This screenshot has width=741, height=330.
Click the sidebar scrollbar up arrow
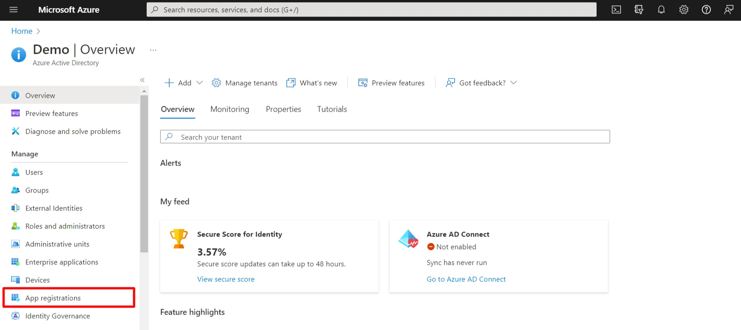144,91
